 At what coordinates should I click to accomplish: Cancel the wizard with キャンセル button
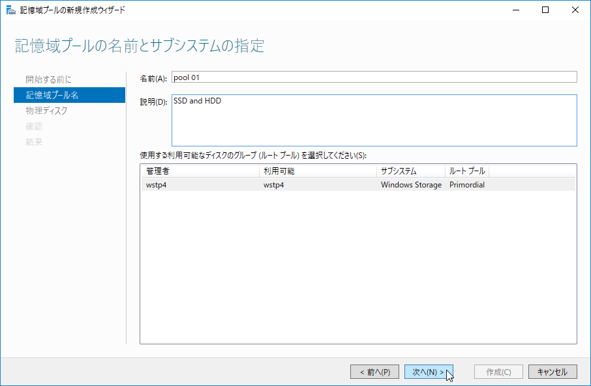[x=553, y=372]
